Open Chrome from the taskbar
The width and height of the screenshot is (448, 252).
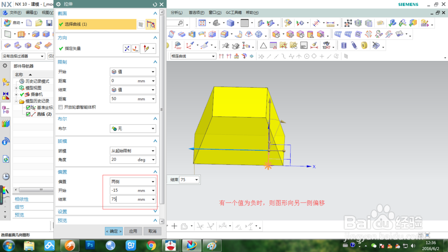(151, 245)
